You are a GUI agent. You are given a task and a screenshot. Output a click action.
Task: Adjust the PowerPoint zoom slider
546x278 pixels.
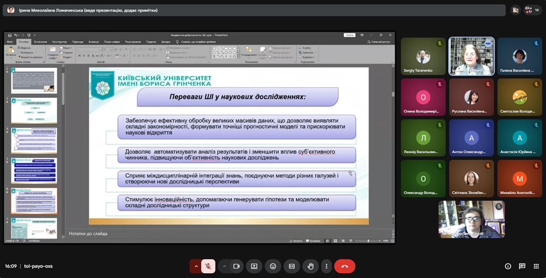click(370, 241)
